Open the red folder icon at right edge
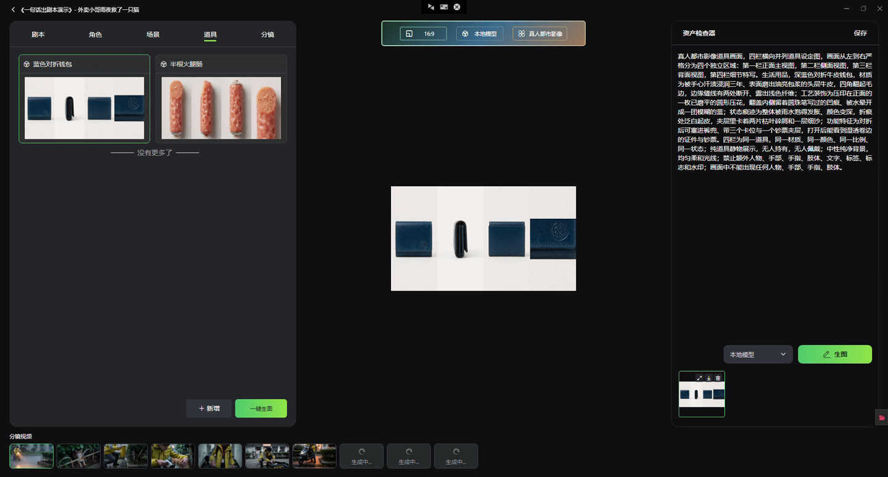Image resolution: width=888 pixels, height=477 pixels. click(x=882, y=417)
